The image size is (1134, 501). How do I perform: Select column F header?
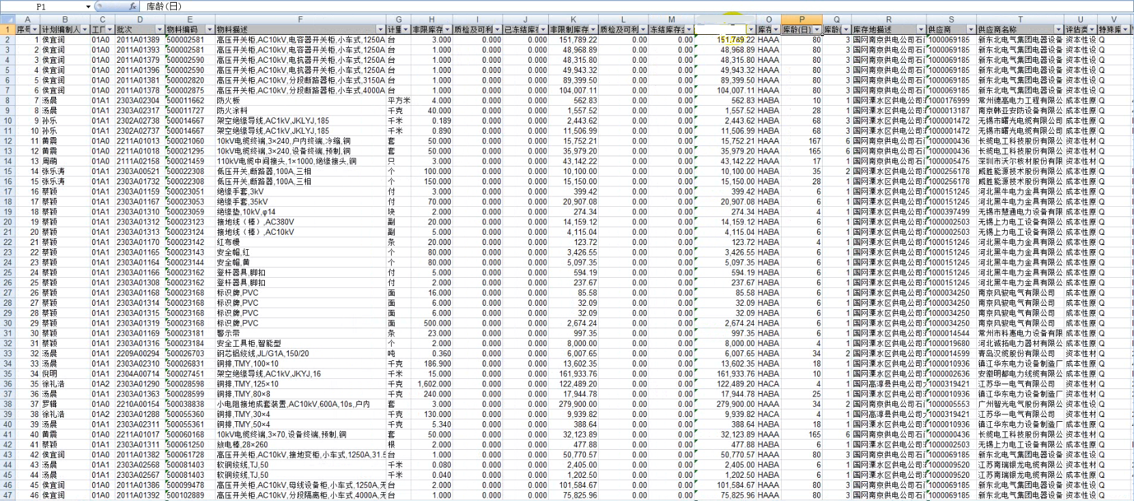tap(300, 19)
